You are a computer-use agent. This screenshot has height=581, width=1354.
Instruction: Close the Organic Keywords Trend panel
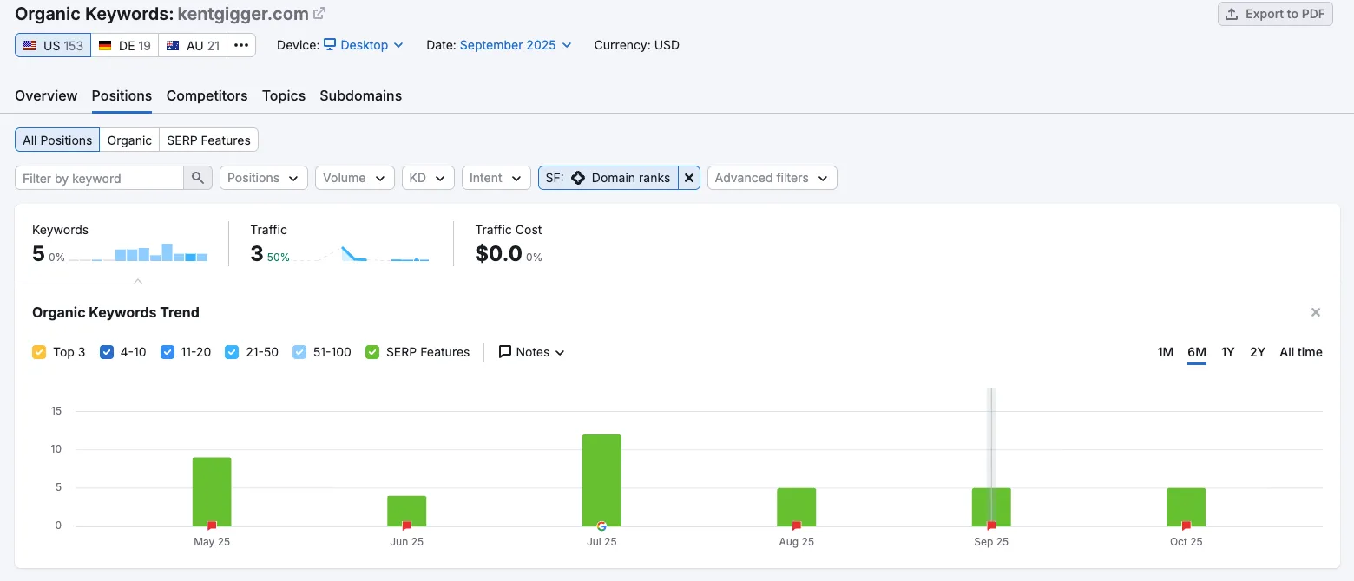click(1315, 312)
